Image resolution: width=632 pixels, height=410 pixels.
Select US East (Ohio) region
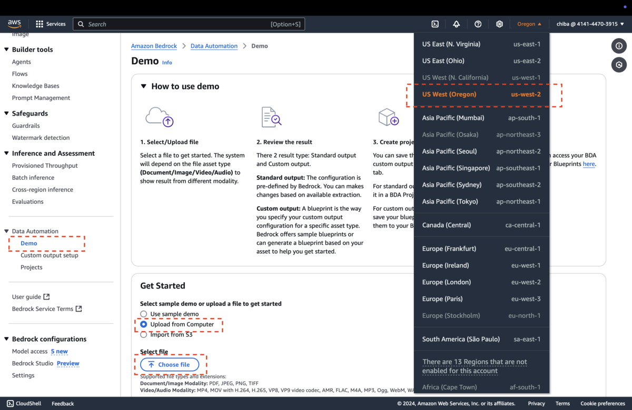coord(481,61)
